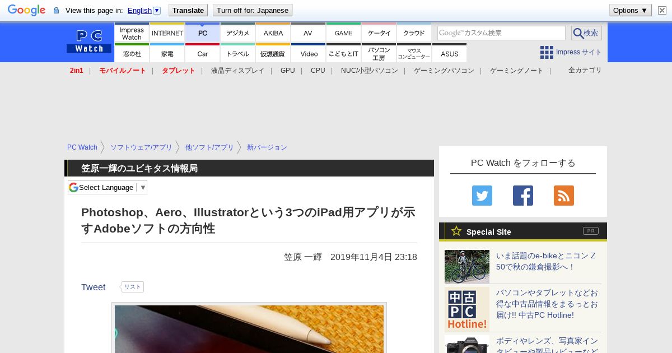Viewport: 672px width, 353px height.
Task: Open the AKIBA tab
Action: click(x=273, y=32)
